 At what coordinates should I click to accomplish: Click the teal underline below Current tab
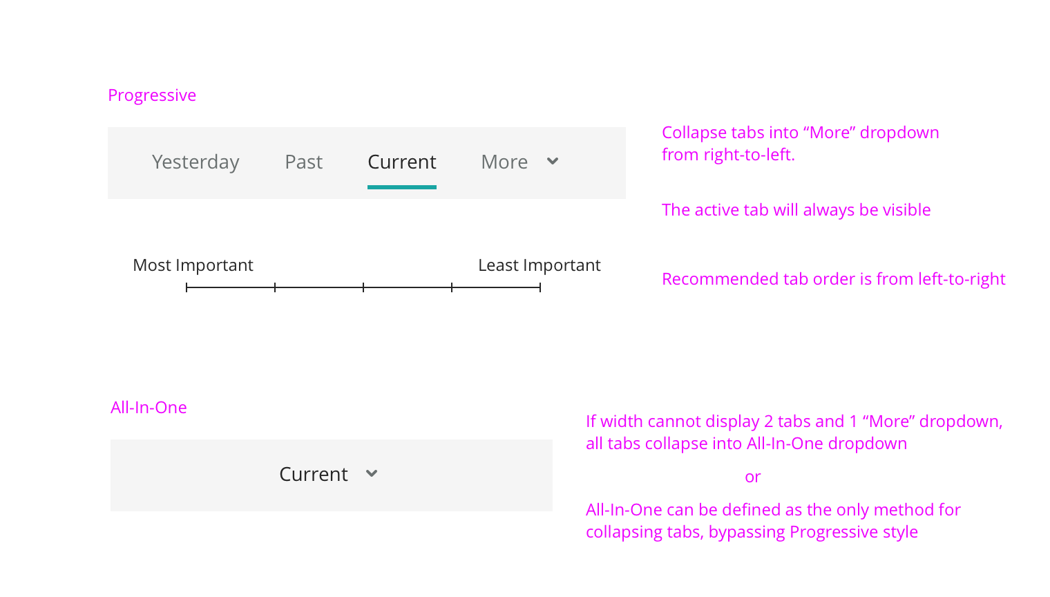click(401, 187)
